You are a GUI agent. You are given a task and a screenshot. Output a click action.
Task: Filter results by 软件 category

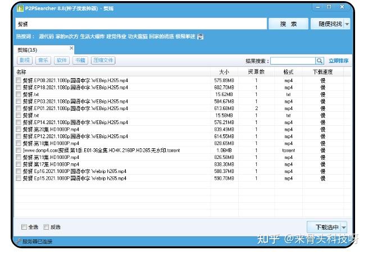tap(62, 61)
